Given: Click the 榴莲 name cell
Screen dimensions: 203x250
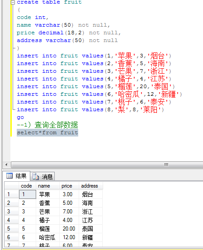Looking at the screenshot, I should coord(47,229).
